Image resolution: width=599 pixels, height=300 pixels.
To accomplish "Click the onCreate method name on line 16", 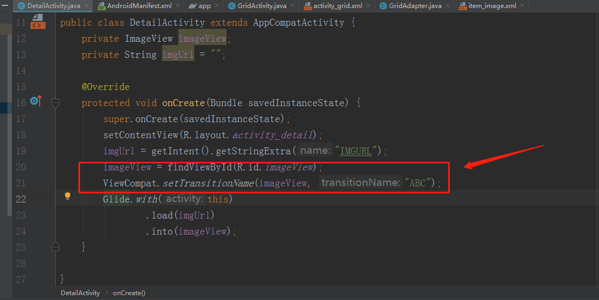I will (184, 102).
